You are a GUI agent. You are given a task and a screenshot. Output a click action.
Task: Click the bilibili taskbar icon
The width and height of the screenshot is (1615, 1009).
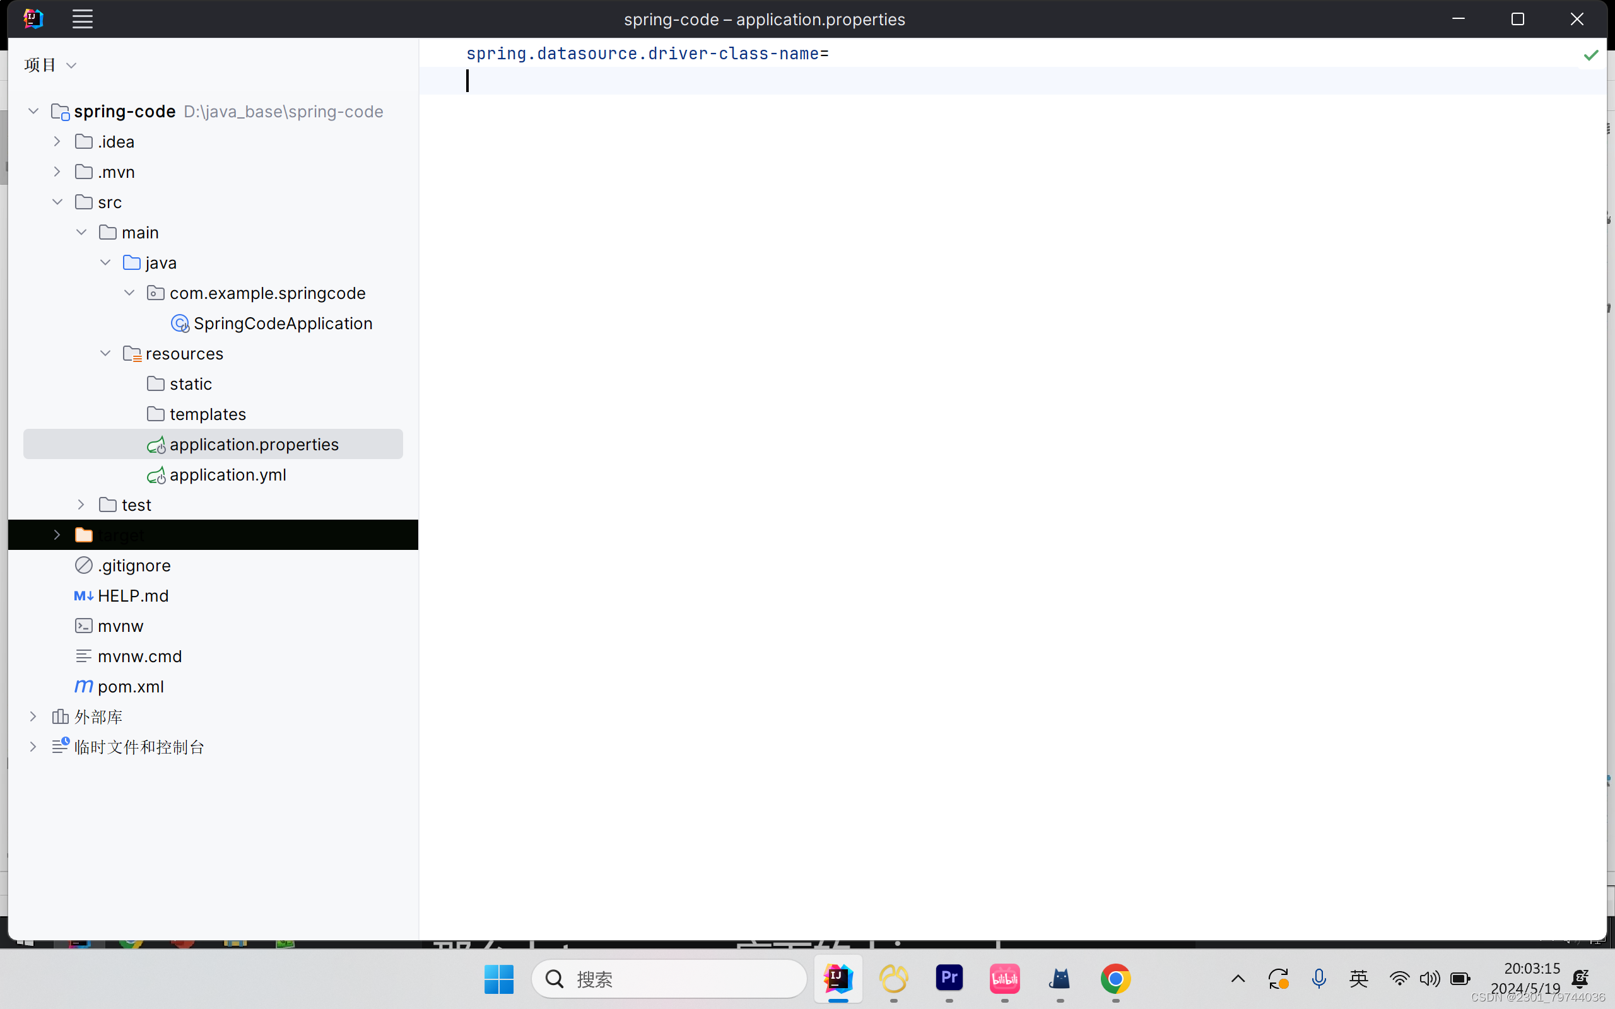point(1004,978)
